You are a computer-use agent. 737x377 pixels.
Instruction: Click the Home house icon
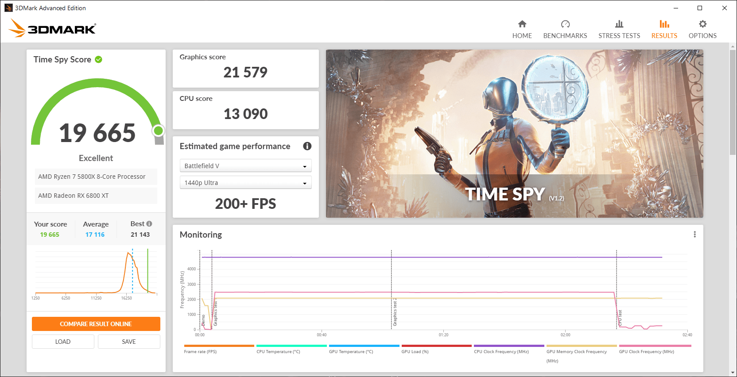522,24
